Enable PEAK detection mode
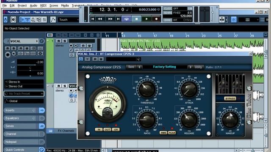This screenshot has width=271, height=152. click(x=172, y=133)
